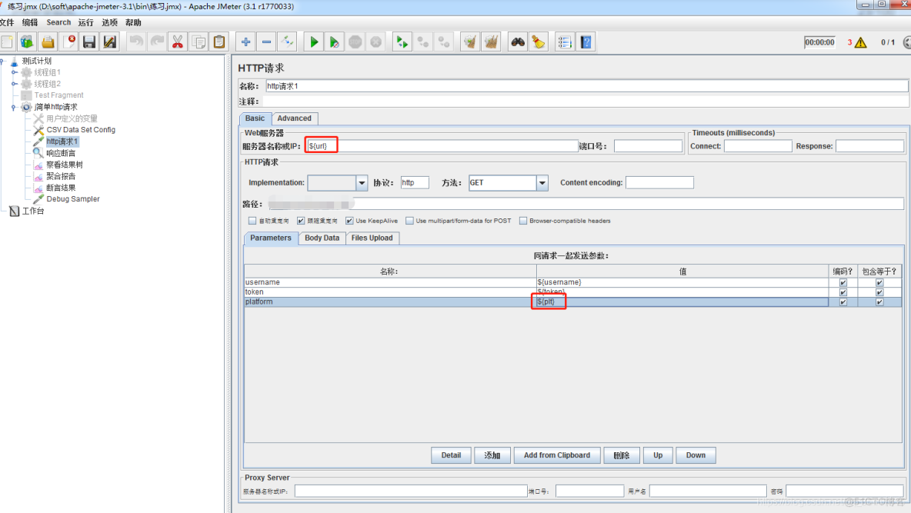Image resolution: width=911 pixels, height=513 pixels.
Task: Click the Add plus toolbar icon
Action: 245,42
